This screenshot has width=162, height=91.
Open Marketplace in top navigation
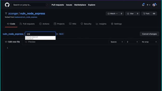coord(80,5)
